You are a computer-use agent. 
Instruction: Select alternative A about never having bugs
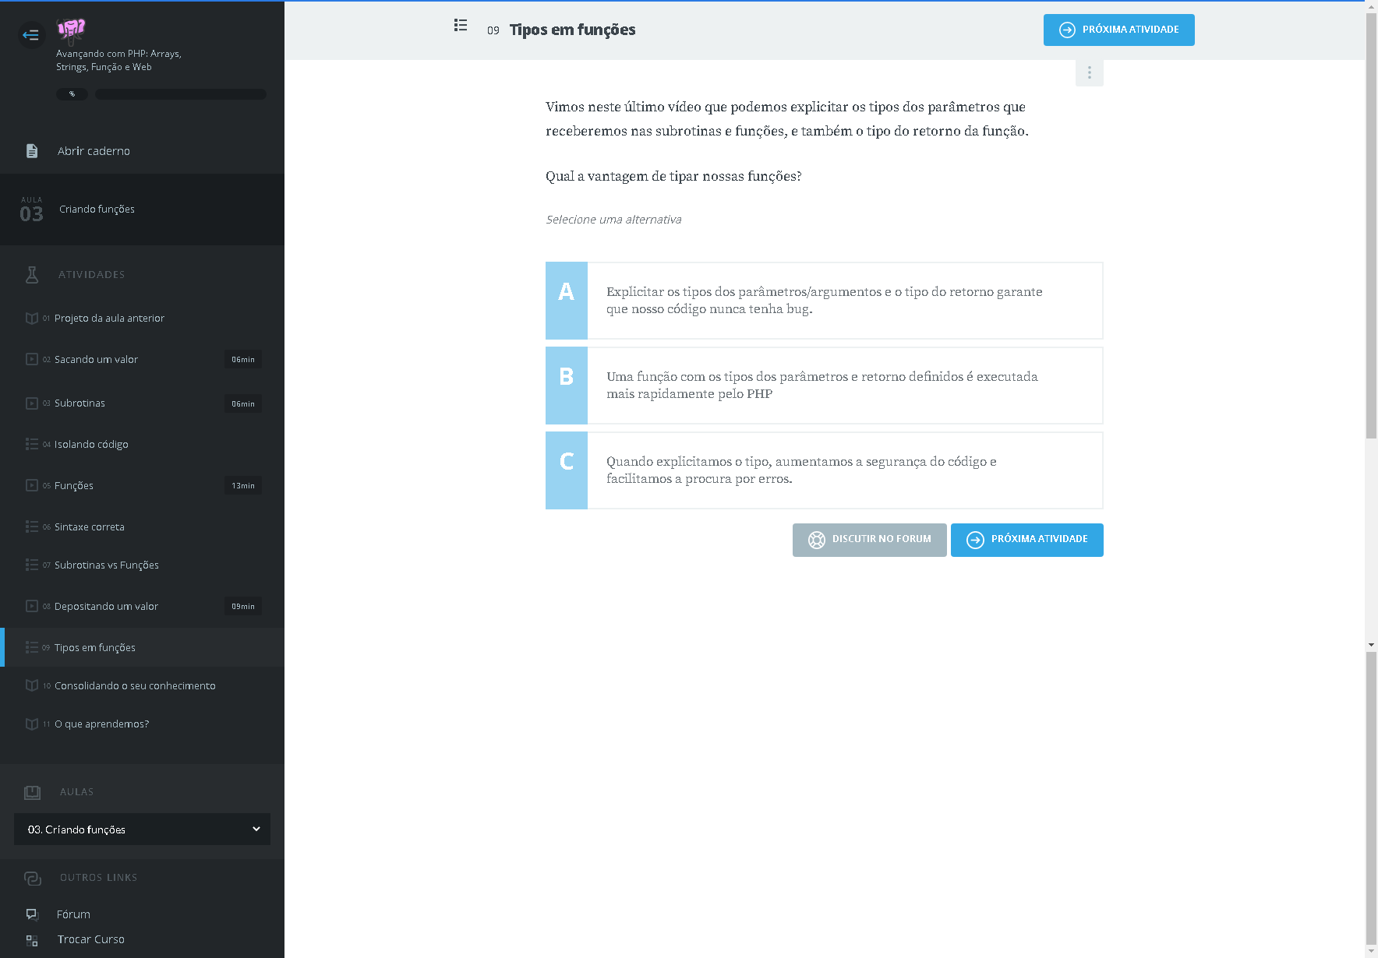pos(824,301)
